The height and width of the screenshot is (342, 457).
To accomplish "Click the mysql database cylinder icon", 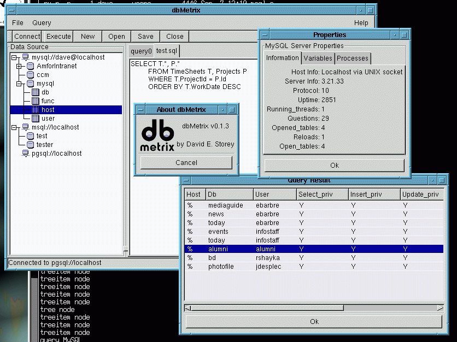I will point(30,84).
